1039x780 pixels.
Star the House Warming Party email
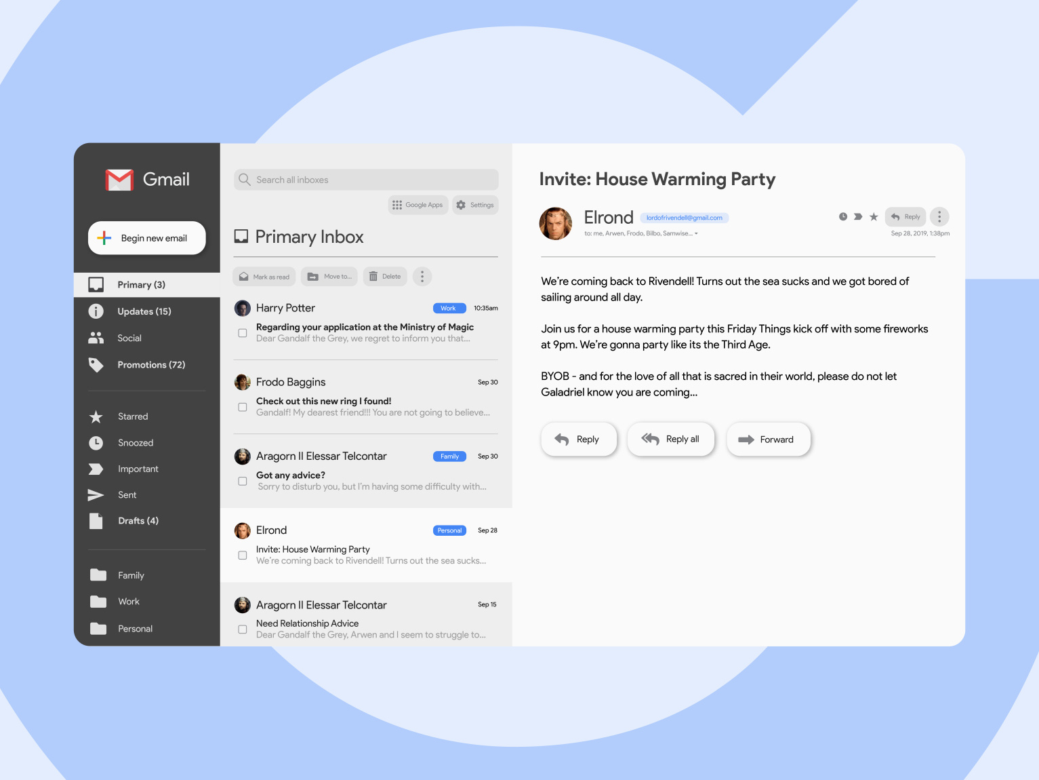tap(874, 216)
